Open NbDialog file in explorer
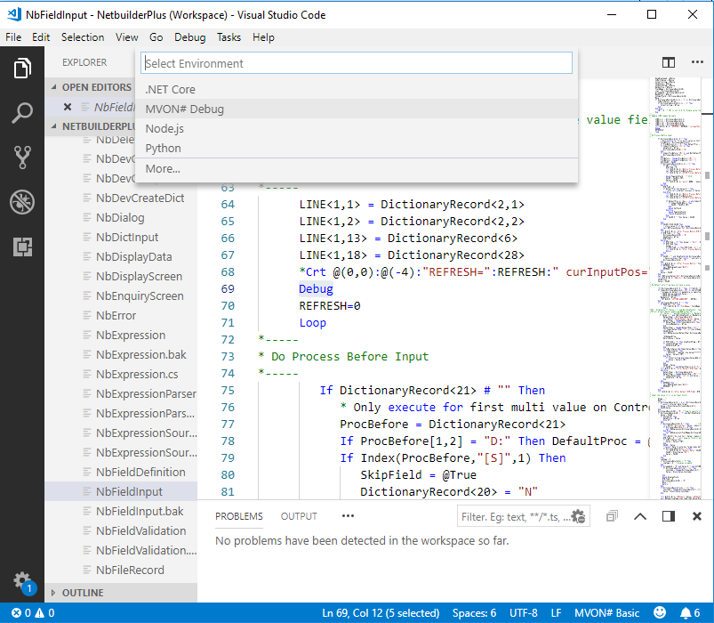 click(121, 217)
